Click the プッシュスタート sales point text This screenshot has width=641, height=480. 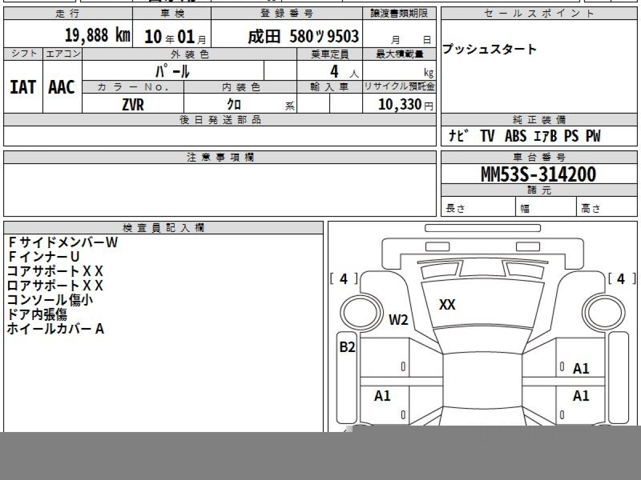point(489,50)
